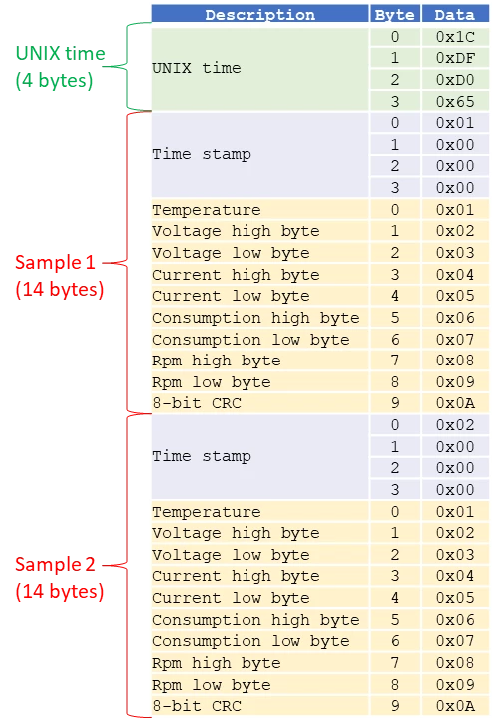Select byte number 3 beside the 0x65 value
495x727 pixels.
tap(395, 101)
